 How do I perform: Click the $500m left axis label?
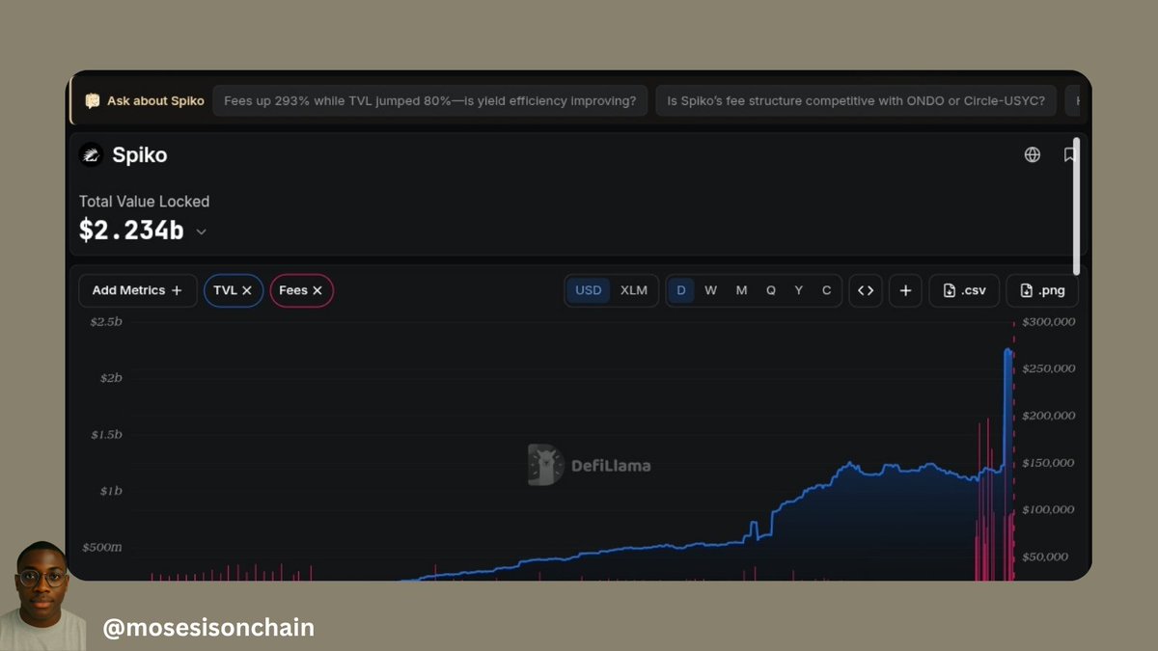[x=101, y=547]
